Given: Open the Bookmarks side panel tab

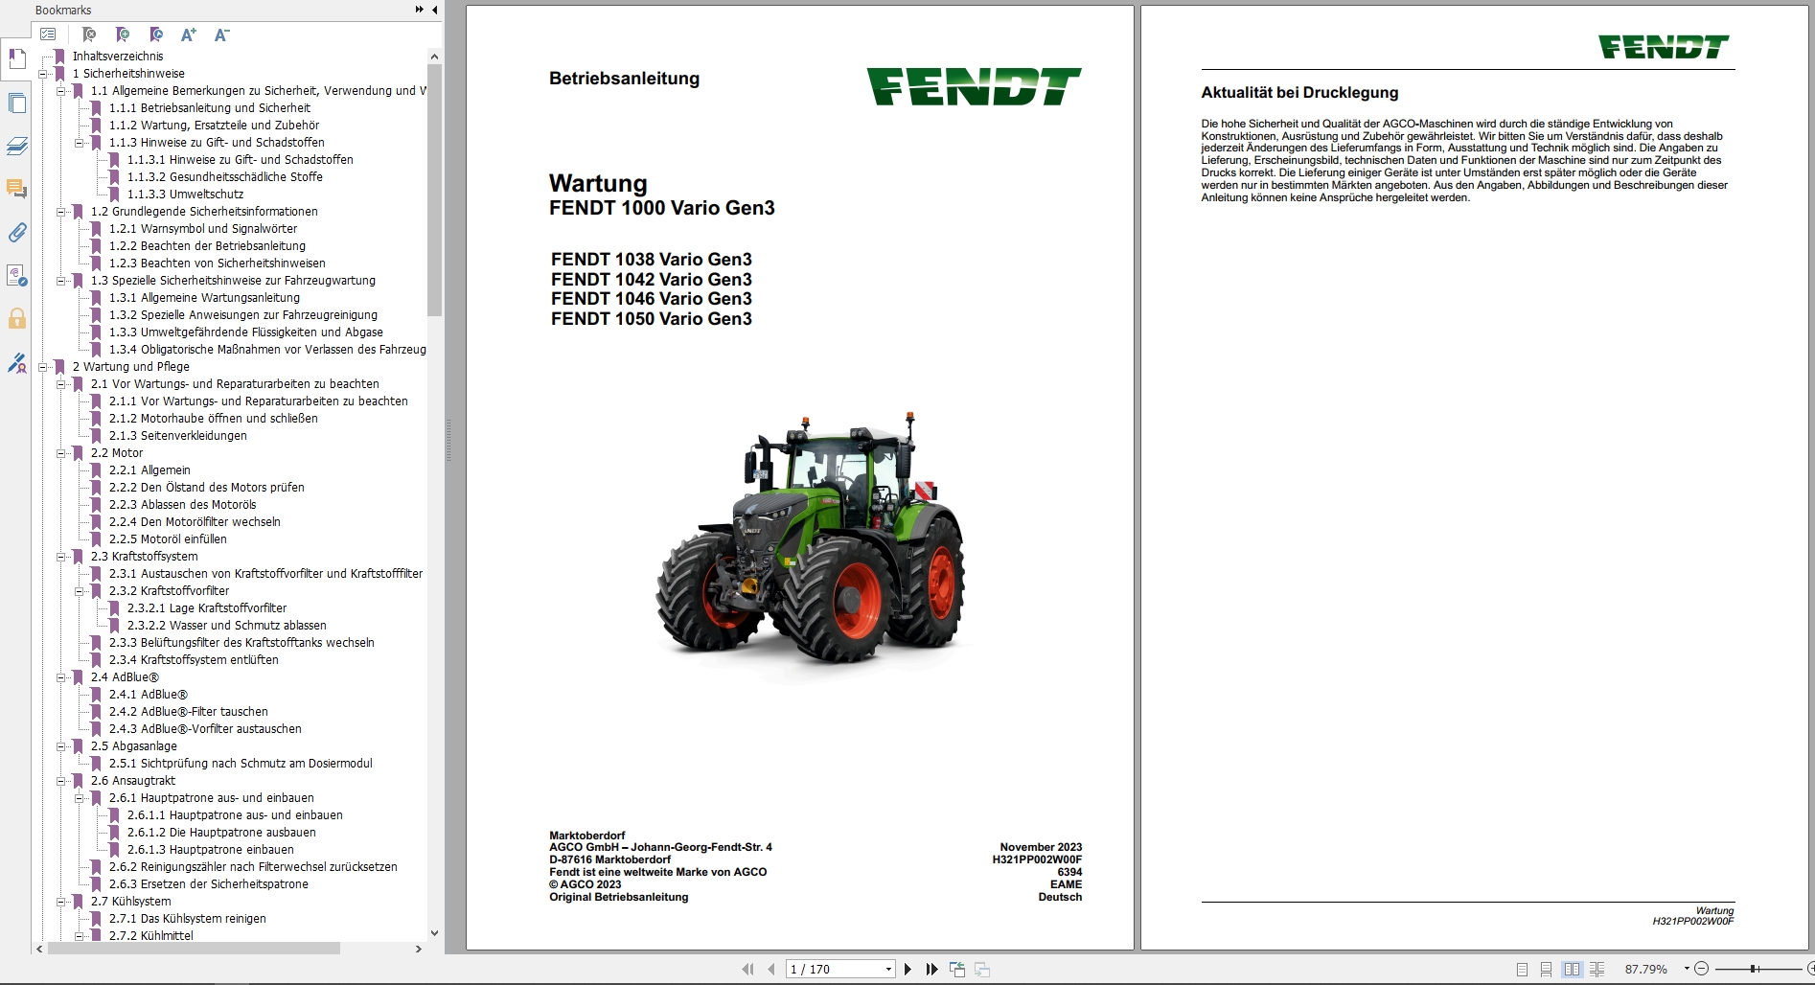Looking at the screenshot, I should tap(16, 59).
